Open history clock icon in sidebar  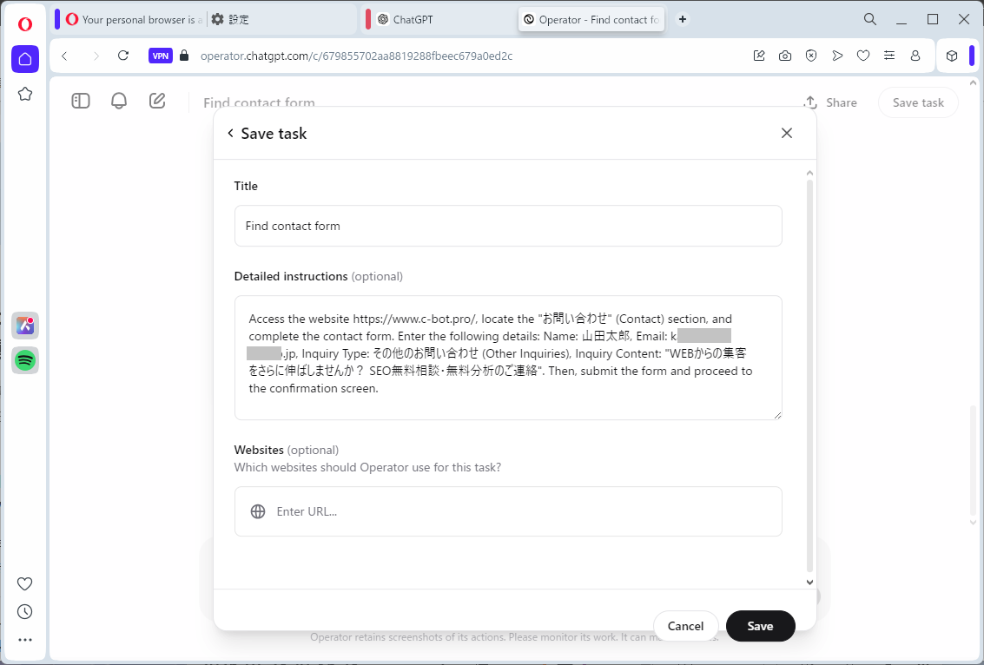[24, 612]
